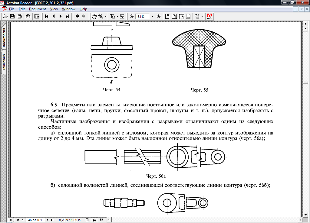310x223 pixels.
Task: Set Fit in Window page view
Action: [x=174, y=16]
